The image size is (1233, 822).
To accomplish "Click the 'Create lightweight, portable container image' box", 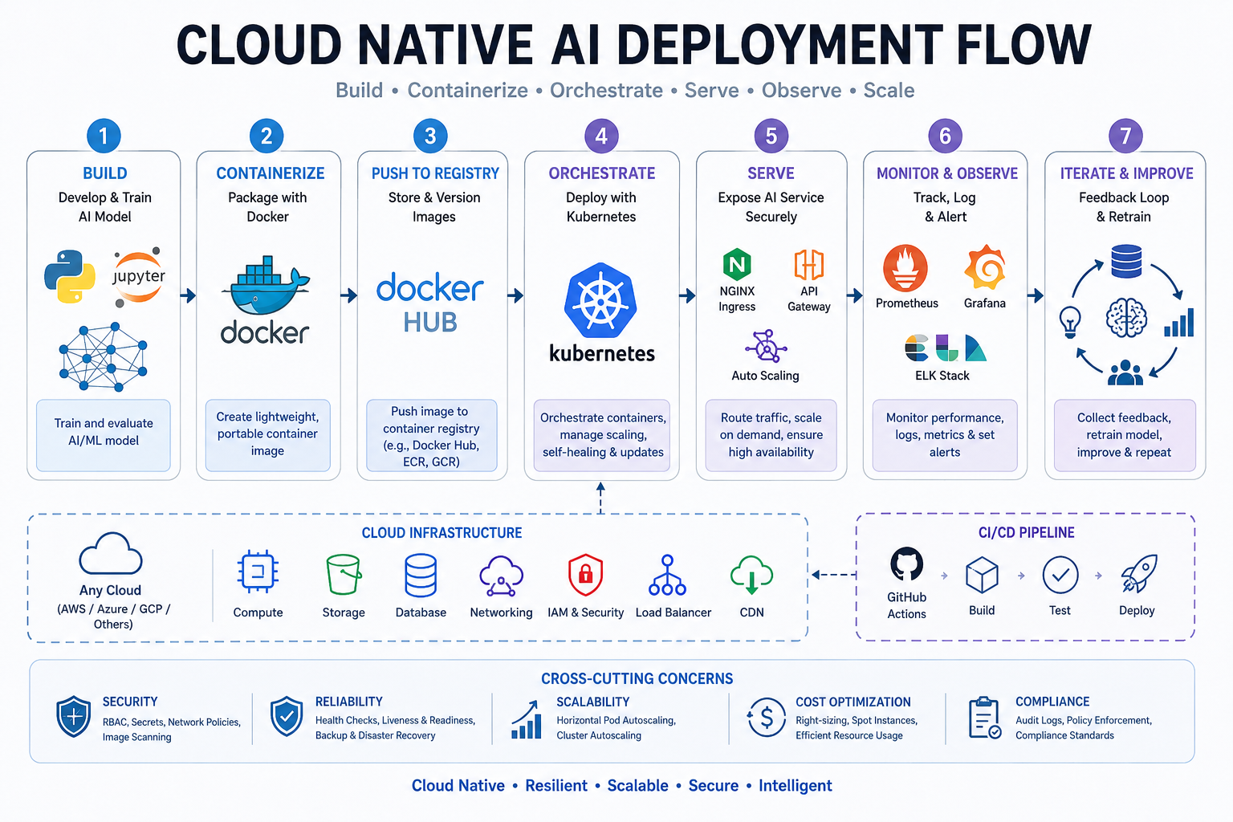I will tap(267, 435).
